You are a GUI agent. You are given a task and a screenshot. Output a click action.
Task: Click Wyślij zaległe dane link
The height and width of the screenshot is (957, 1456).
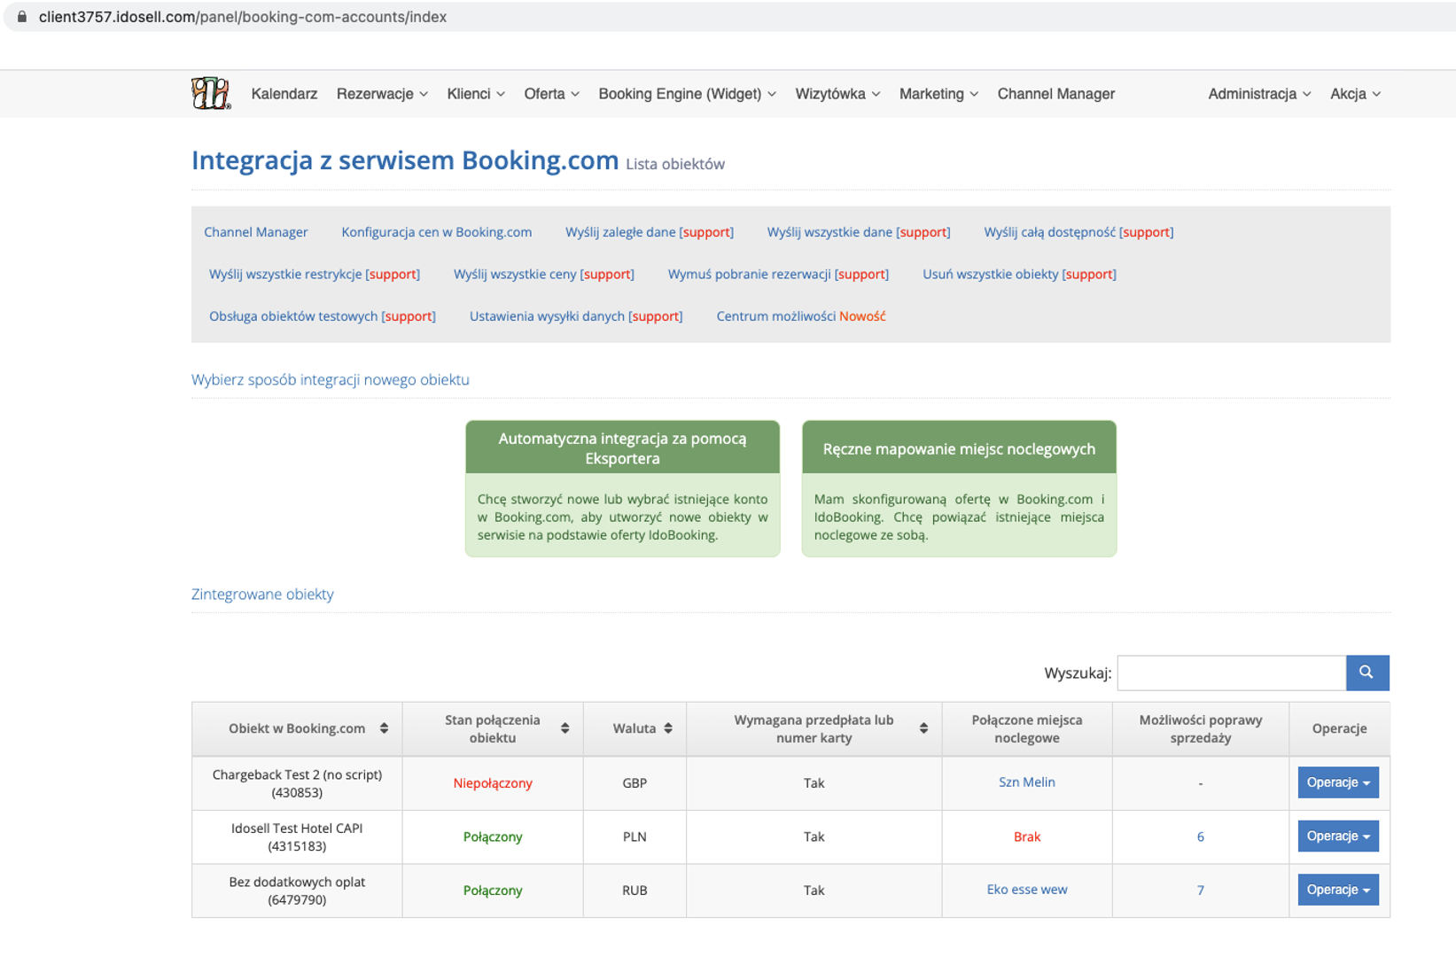(650, 232)
